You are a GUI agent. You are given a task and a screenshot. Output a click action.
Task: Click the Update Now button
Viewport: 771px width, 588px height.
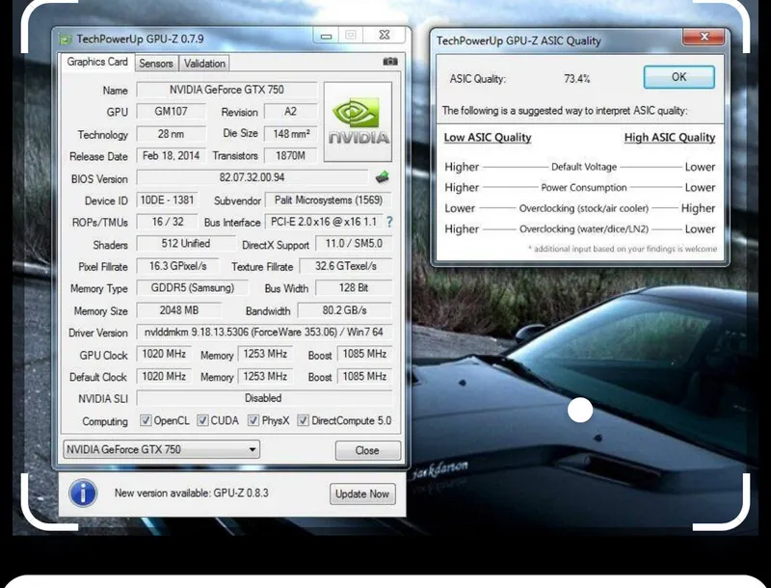tap(362, 494)
